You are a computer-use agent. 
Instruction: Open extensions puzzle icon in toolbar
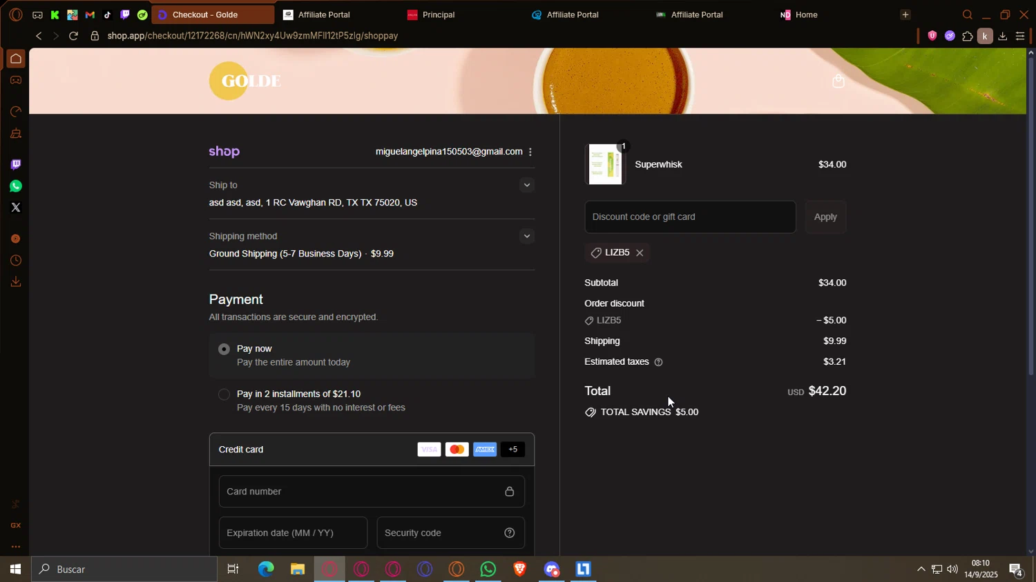pyautogui.click(x=967, y=36)
